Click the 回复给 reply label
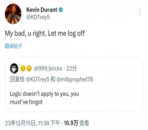 [17, 79]
